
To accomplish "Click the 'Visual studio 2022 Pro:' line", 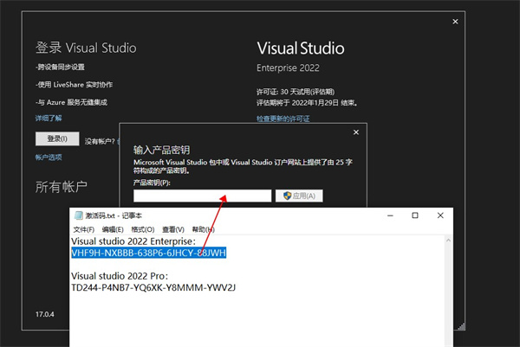I will (120, 276).
